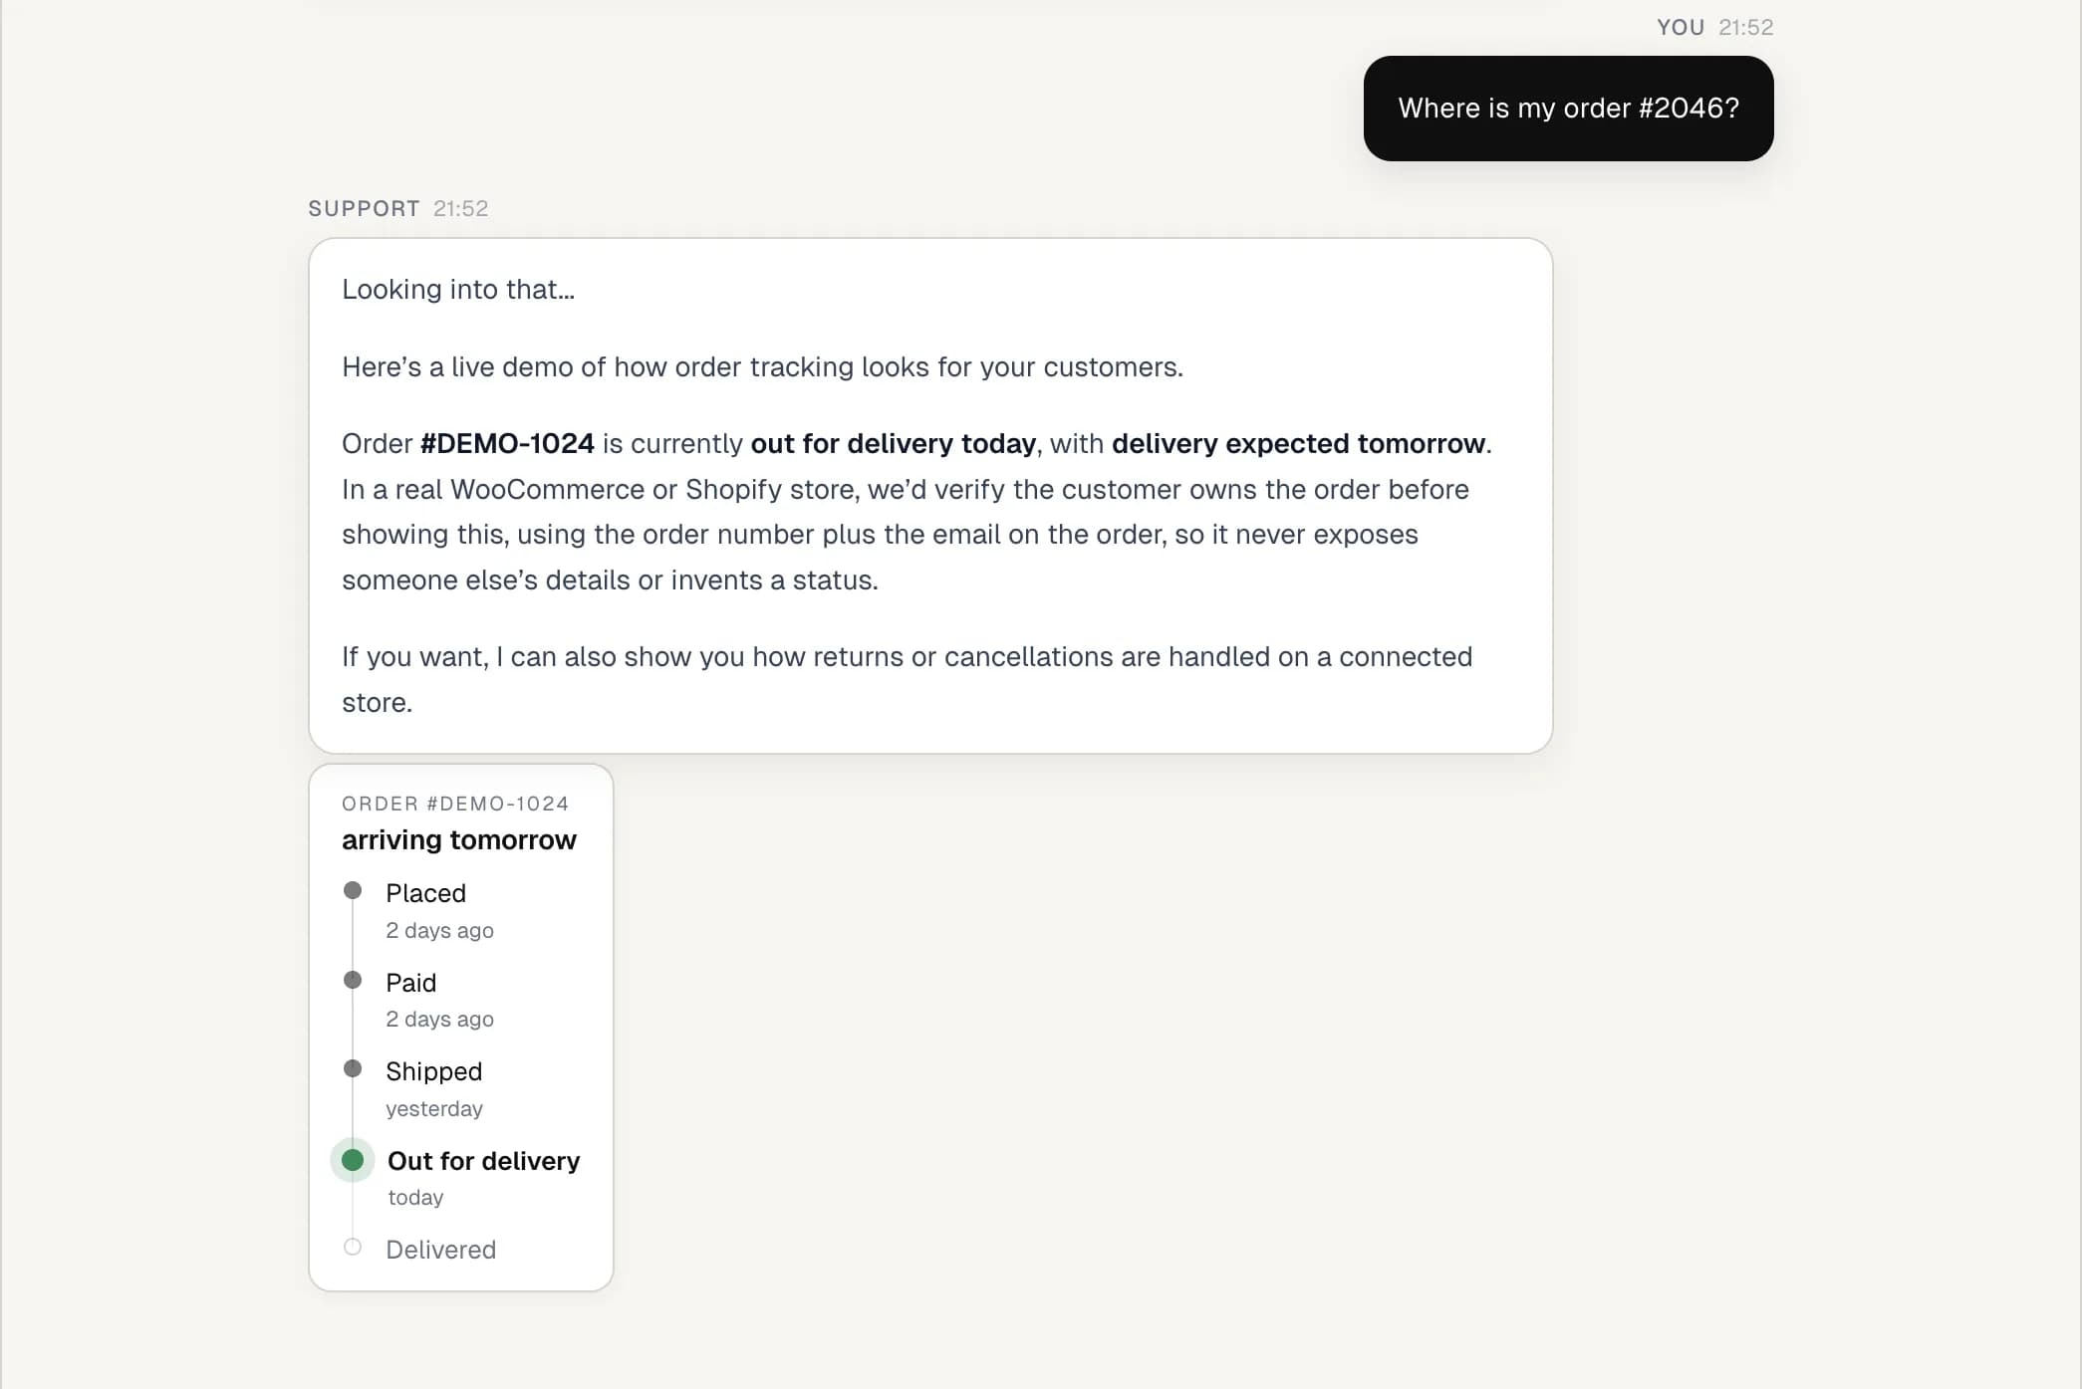Click the returns or cancellations offer sentence
This screenshot has width=2082, height=1389.
907,680
